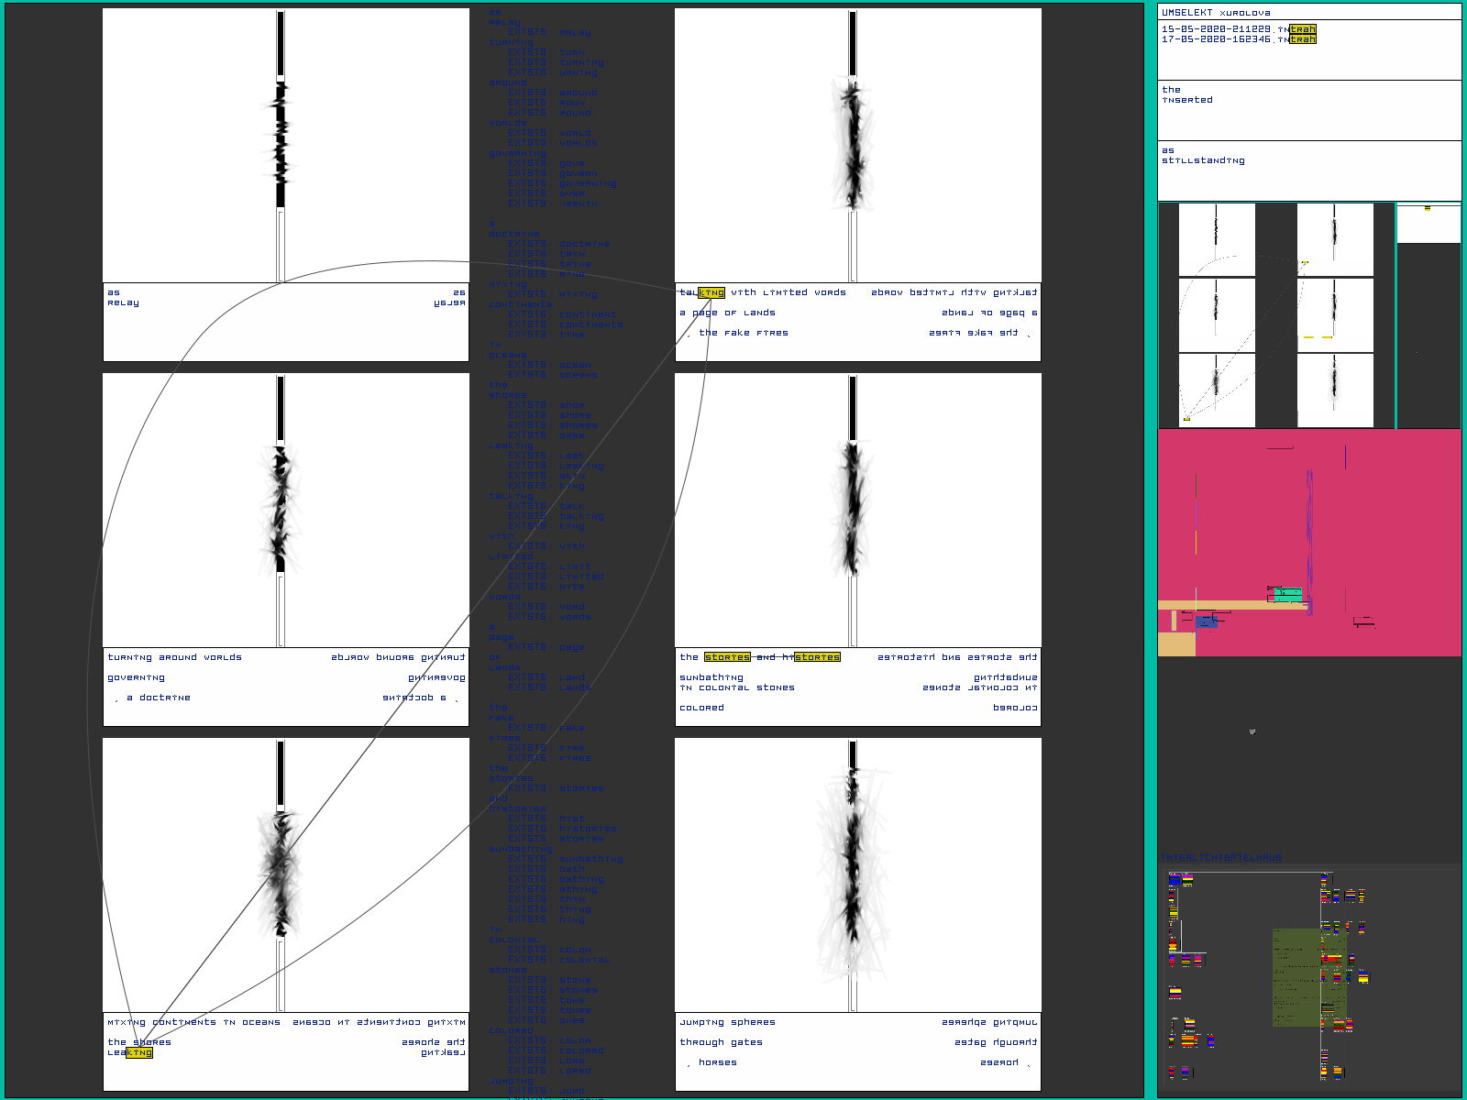Screen dimensions: 1467x1100
Task: Click highlighted "king" inside the word "leaking"
Action: (139, 1052)
